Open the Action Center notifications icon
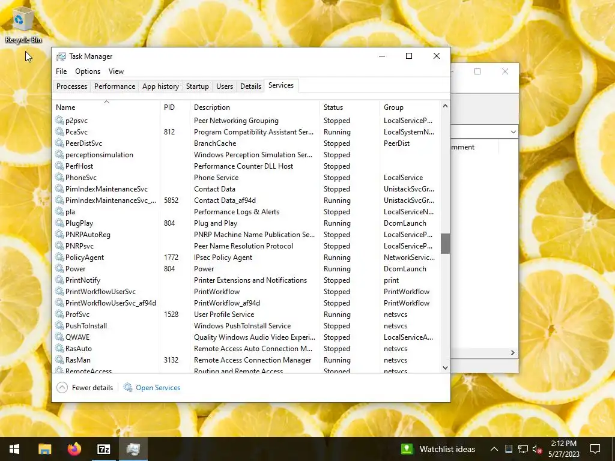 coord(595,449)
